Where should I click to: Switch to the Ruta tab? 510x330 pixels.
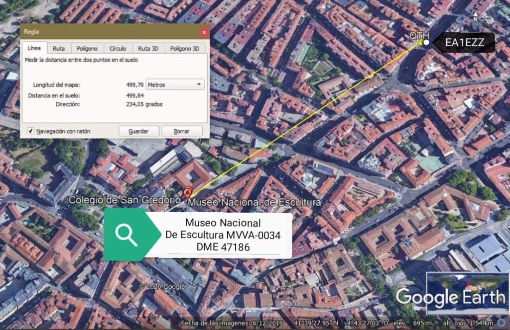click(59, 48)
